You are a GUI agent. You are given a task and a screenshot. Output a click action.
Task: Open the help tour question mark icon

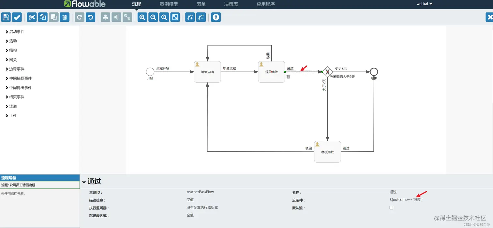click(216, 17)
